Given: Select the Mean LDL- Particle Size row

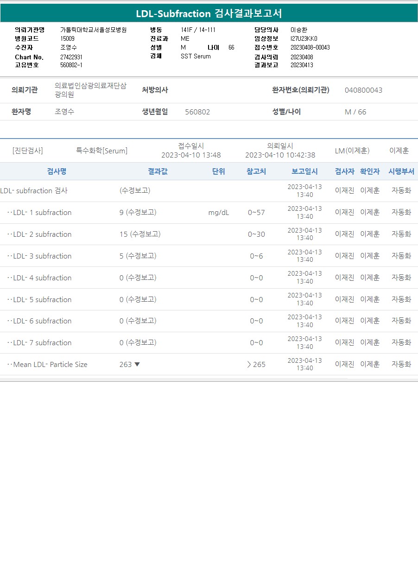Looking at the screenshot, I should (50, 365).
